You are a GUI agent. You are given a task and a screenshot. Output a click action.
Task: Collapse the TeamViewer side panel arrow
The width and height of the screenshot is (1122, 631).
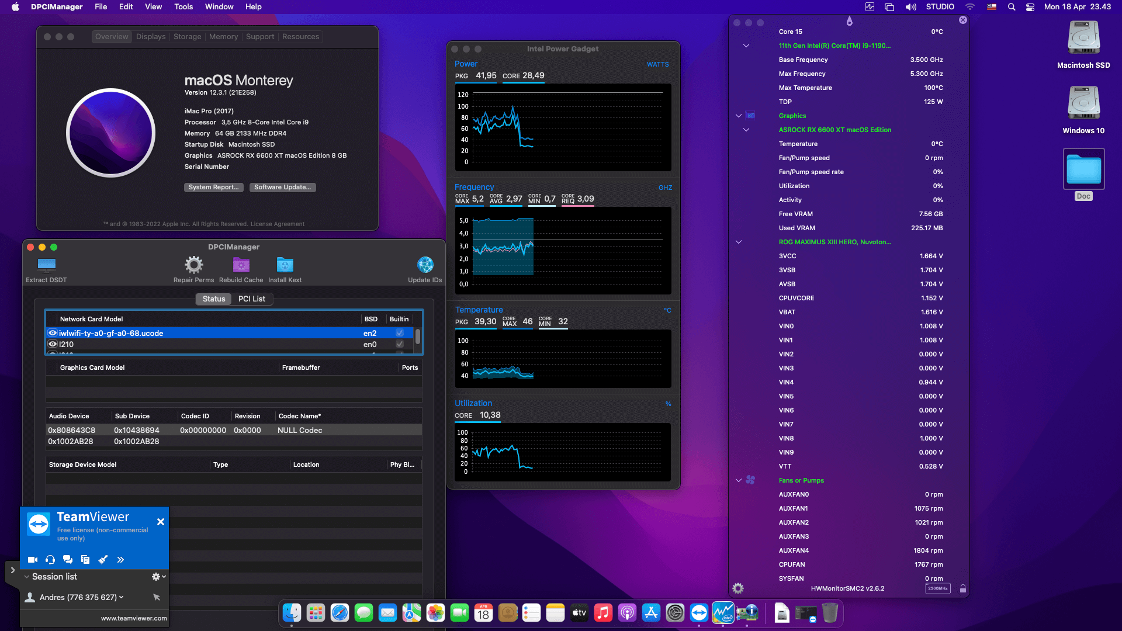point(12,570)
